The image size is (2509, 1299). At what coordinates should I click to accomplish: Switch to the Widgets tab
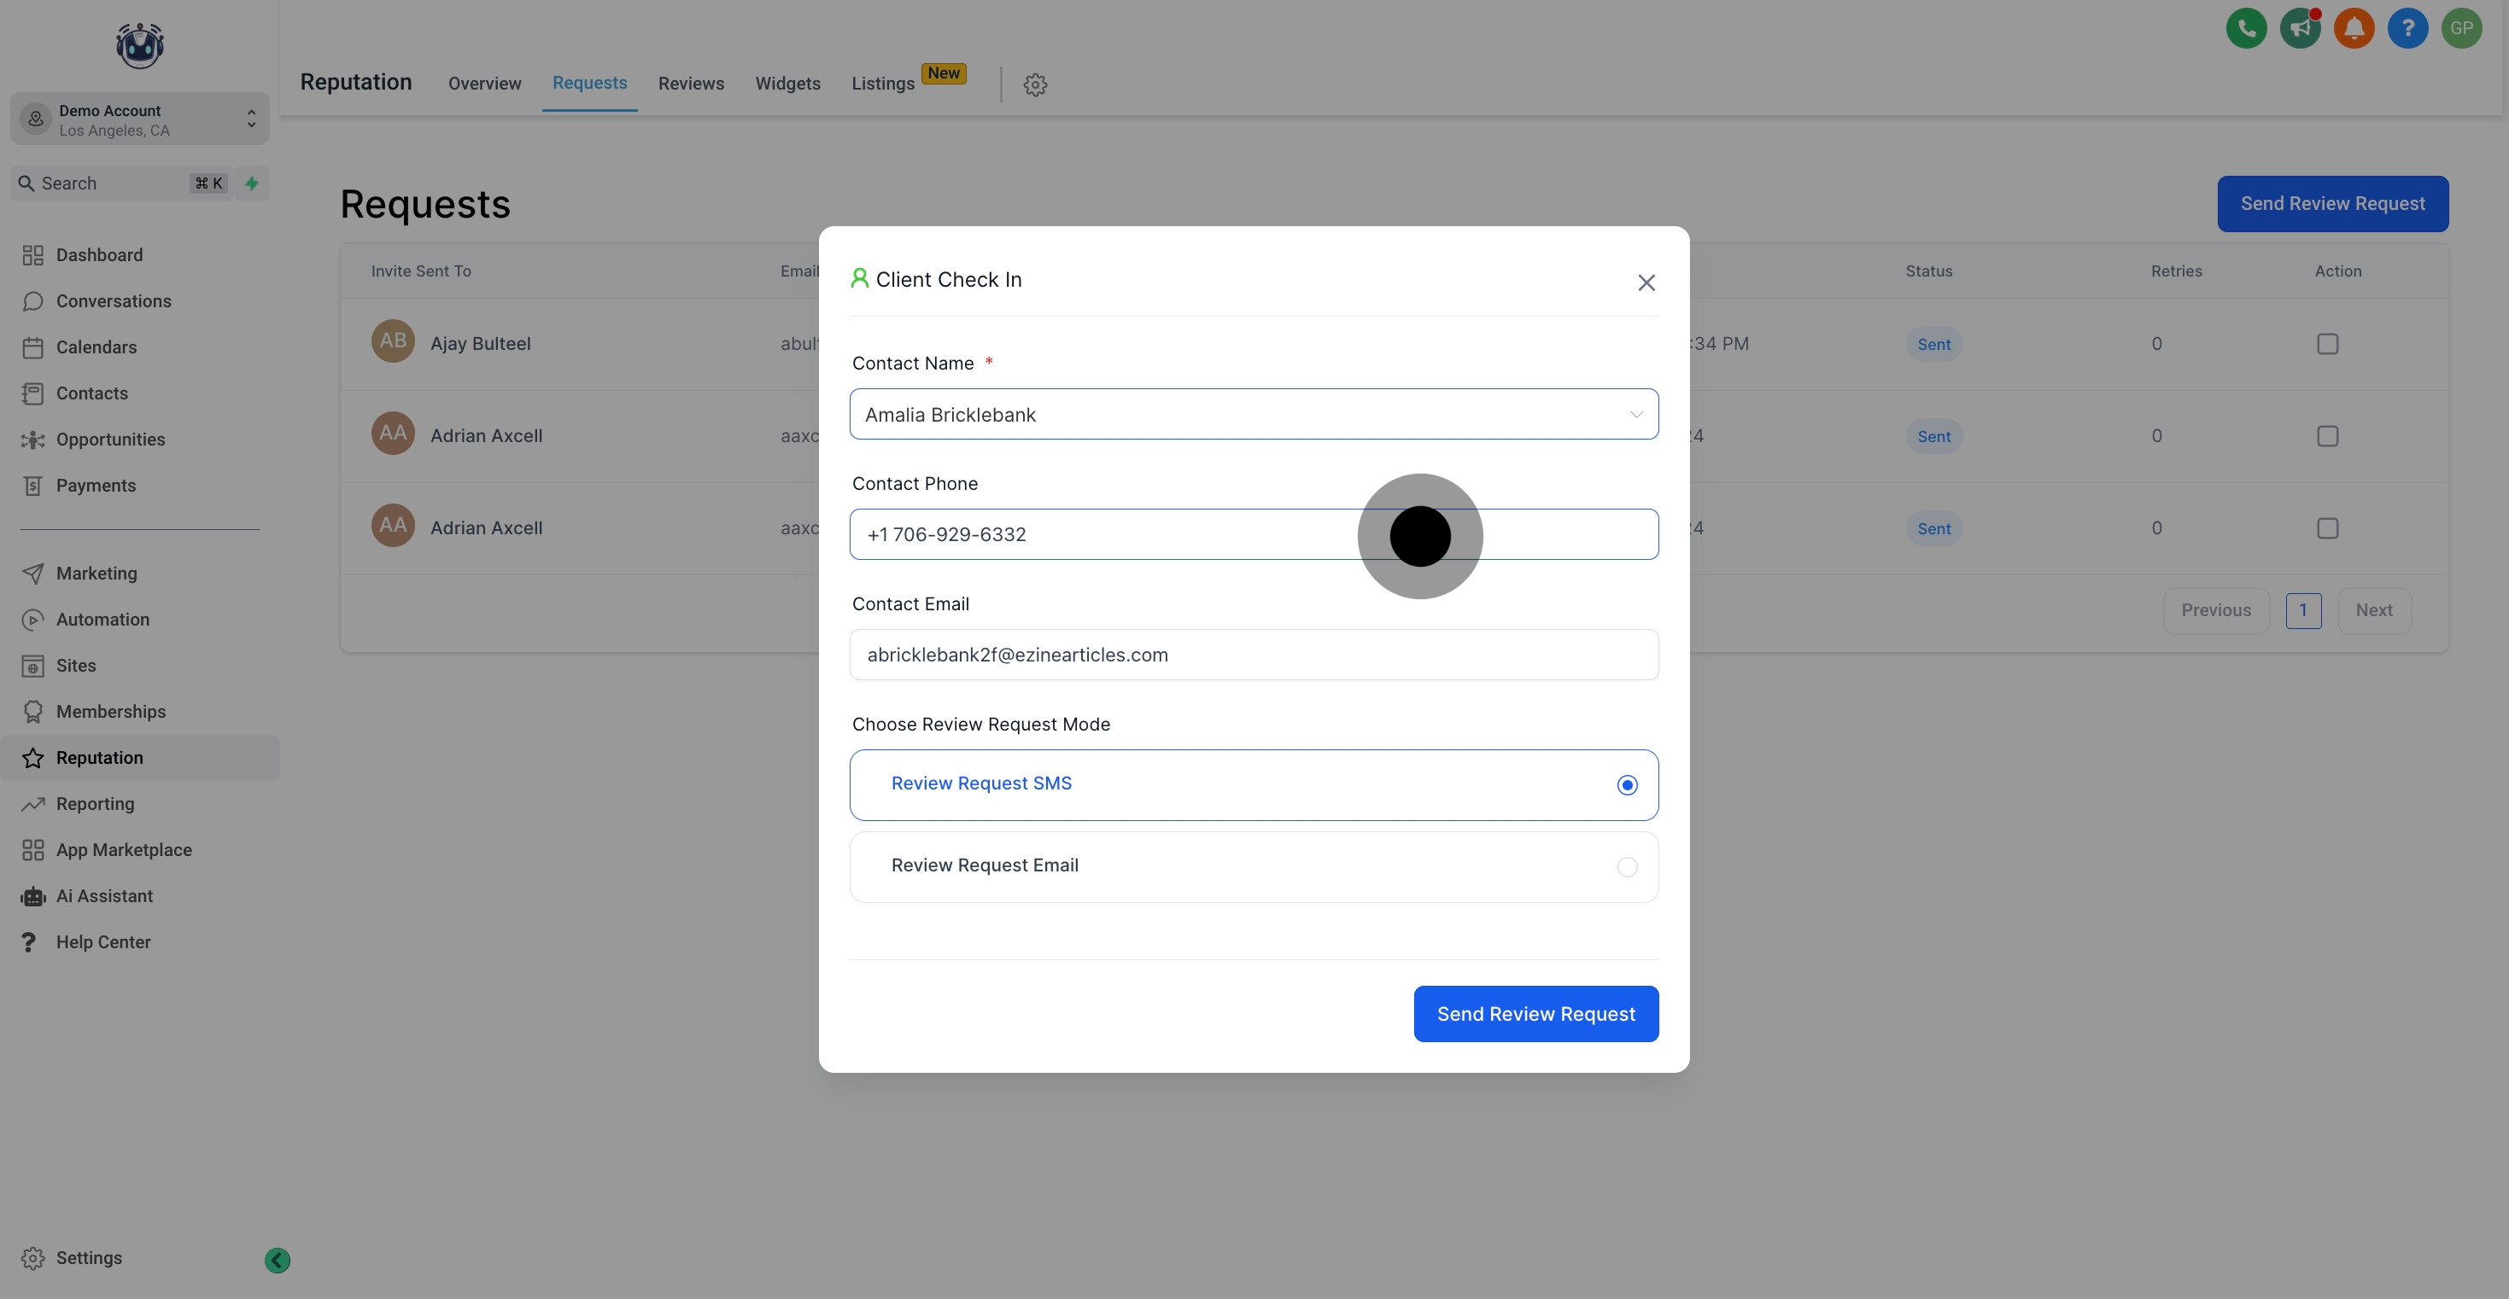point(787,84)
